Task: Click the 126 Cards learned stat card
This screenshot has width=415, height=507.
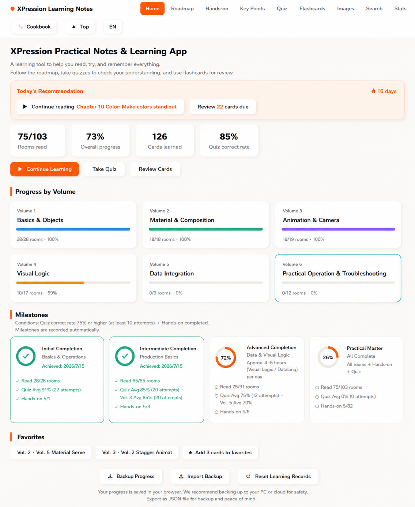Action: [x=165, y=140]
